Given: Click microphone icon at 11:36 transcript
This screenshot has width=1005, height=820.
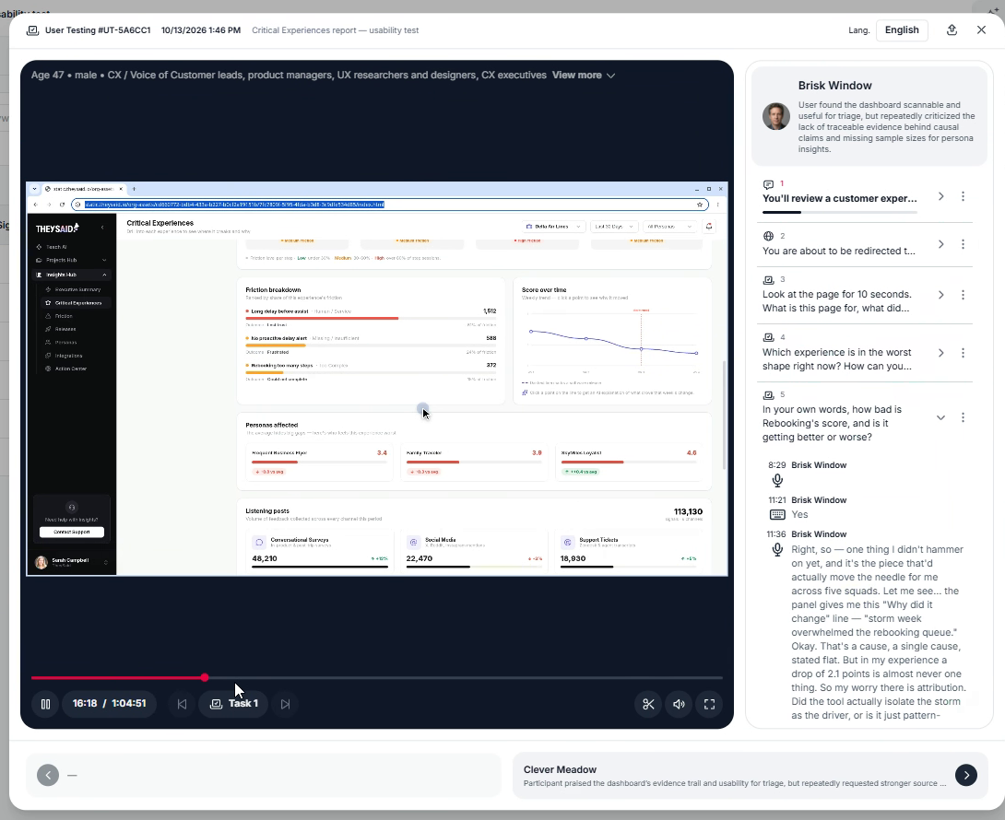Looking at the screenshot, I should pos(777,550).
